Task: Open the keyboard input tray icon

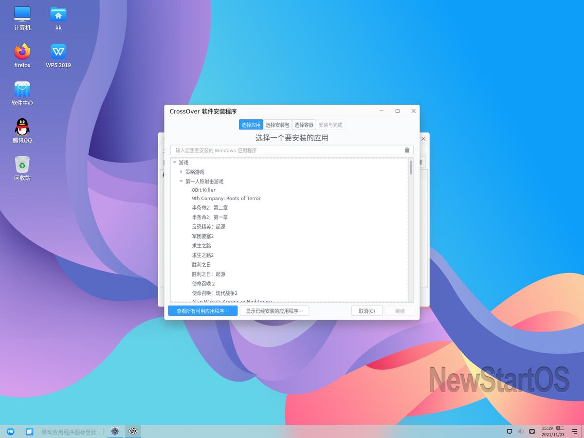Action: tap(532, 432)
